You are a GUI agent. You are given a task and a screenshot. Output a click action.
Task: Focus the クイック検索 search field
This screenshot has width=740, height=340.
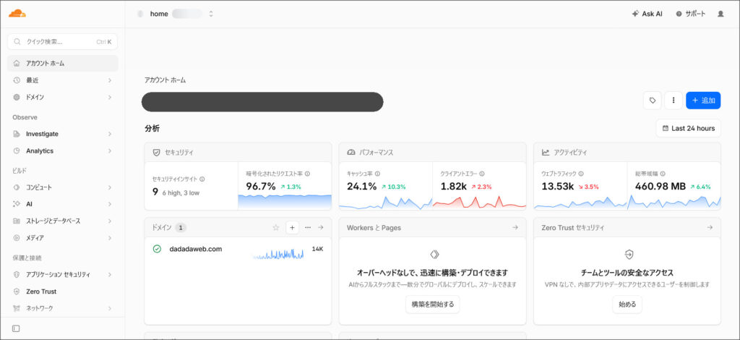[62, 41]
